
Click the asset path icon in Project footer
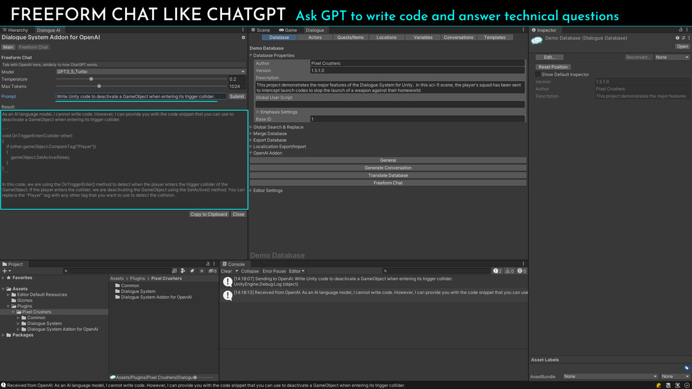coord(112,377)
